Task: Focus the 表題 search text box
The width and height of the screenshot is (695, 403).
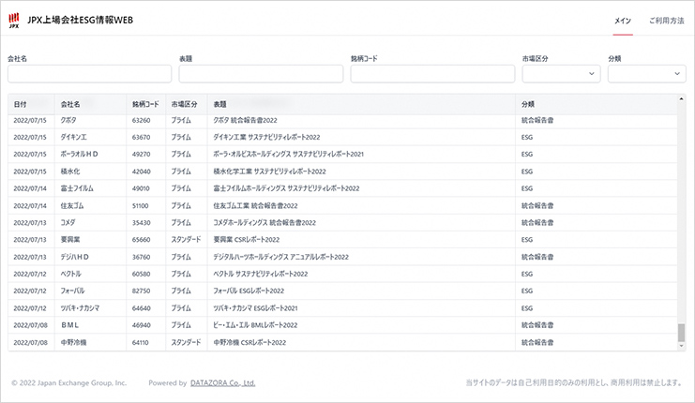Action: pos(261,74)
